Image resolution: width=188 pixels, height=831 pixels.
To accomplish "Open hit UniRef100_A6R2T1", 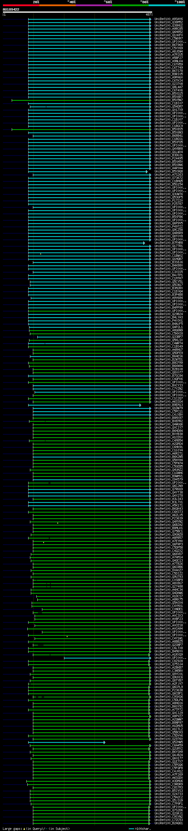I will (x=168, y=454).
